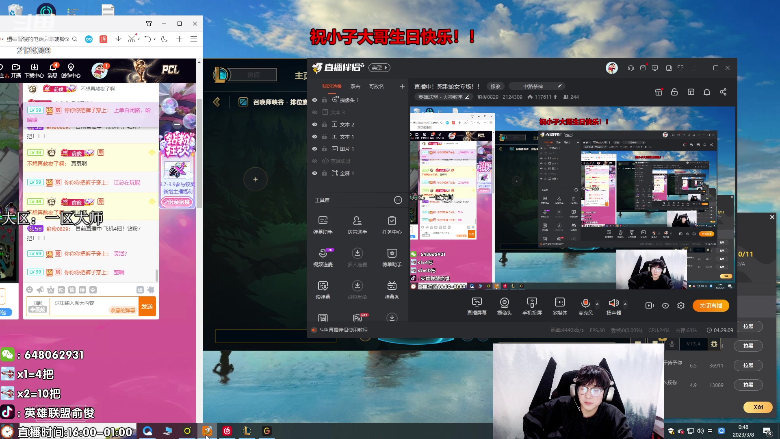The height and width of the screenshot is (439, 780).
Task: Click the yellow 关闭 button at bottom right
Action: 758,407
